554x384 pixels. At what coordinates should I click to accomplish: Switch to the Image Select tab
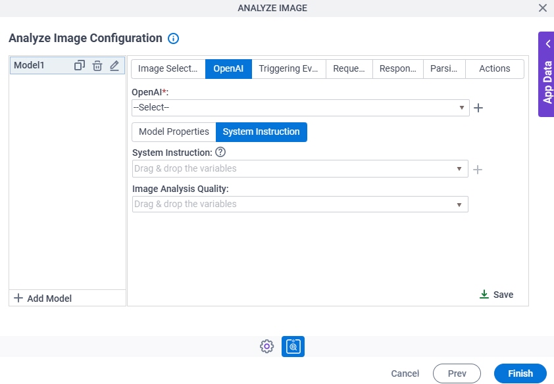tap(168, 69)
